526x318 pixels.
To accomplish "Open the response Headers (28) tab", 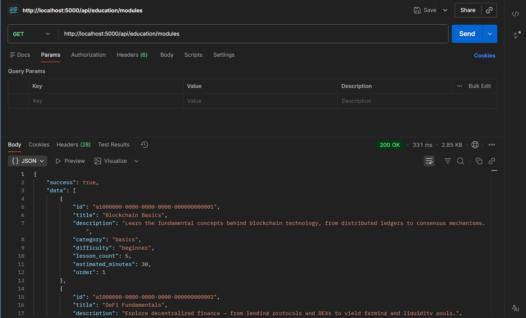I will pos(73,145).
